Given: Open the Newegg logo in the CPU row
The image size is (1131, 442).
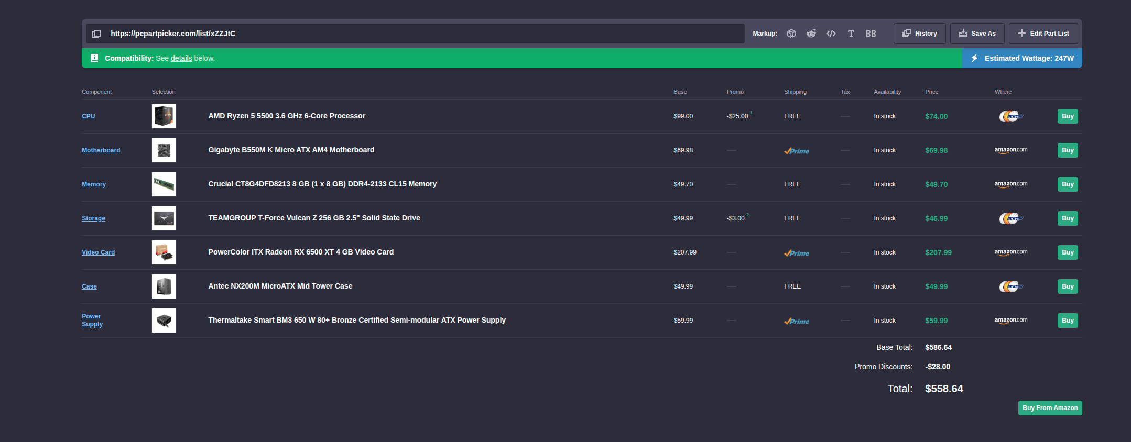Looking at the screenshot, I should pos(1011,116).
